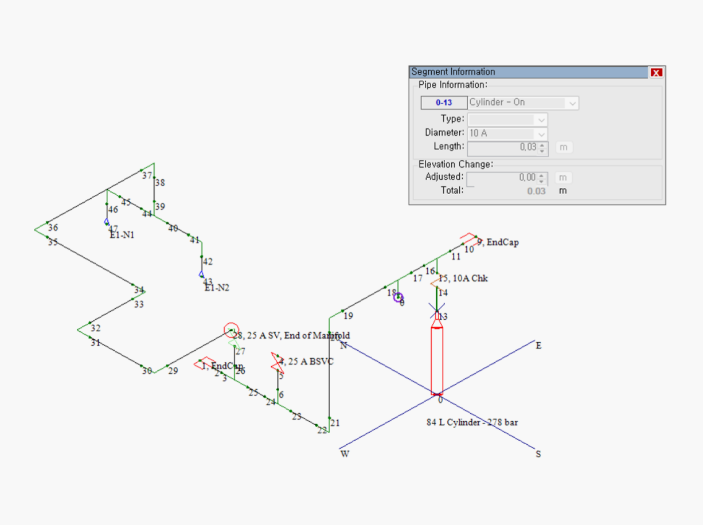
Task: Click the 10A Chk check valve symbol
Action: [x=435, y=283]
